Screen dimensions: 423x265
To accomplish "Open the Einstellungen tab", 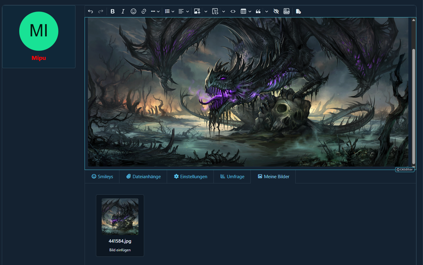I will pyautogui.click(x=191, y=177).
